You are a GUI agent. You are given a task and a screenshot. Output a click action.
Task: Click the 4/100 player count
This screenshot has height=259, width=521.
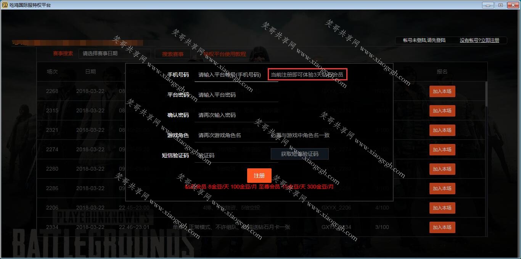pos(382,208)
